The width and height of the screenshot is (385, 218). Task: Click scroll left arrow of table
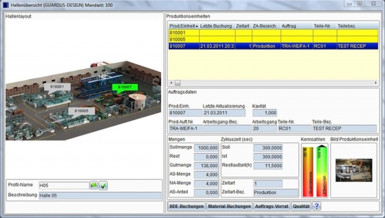pos(171,83)
